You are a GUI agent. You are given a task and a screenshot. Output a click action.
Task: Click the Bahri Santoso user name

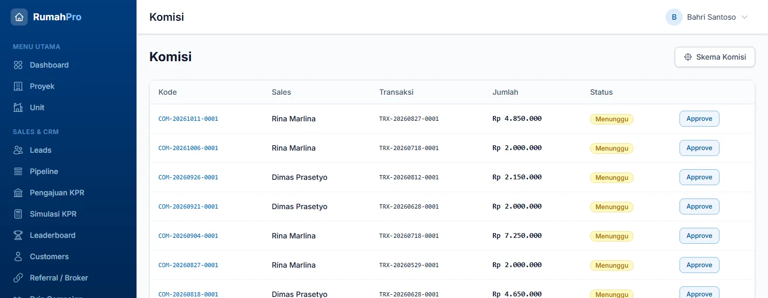(x=711, y=17)
